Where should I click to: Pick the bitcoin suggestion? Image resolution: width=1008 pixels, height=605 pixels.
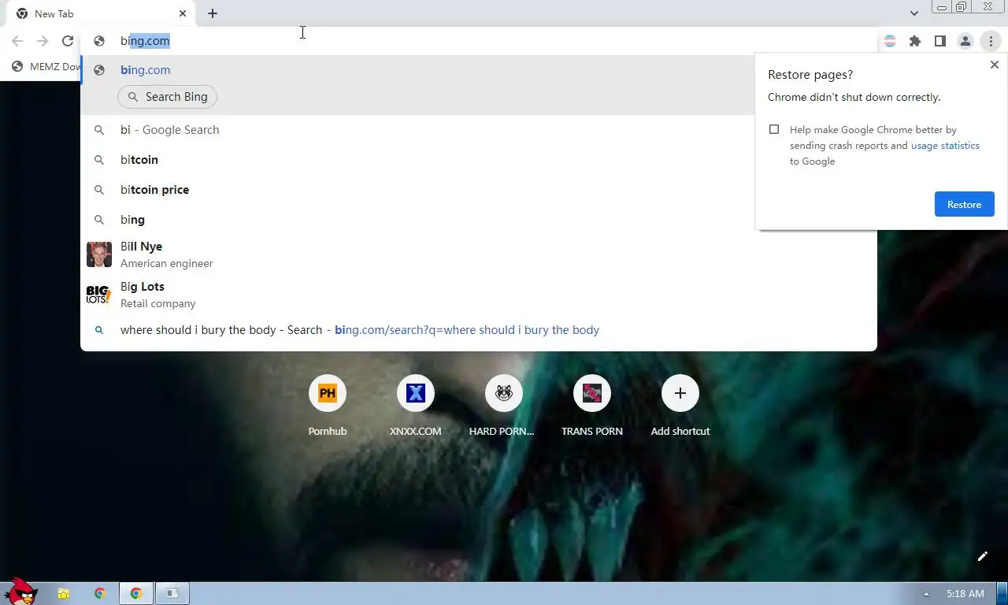click(478, 160)
